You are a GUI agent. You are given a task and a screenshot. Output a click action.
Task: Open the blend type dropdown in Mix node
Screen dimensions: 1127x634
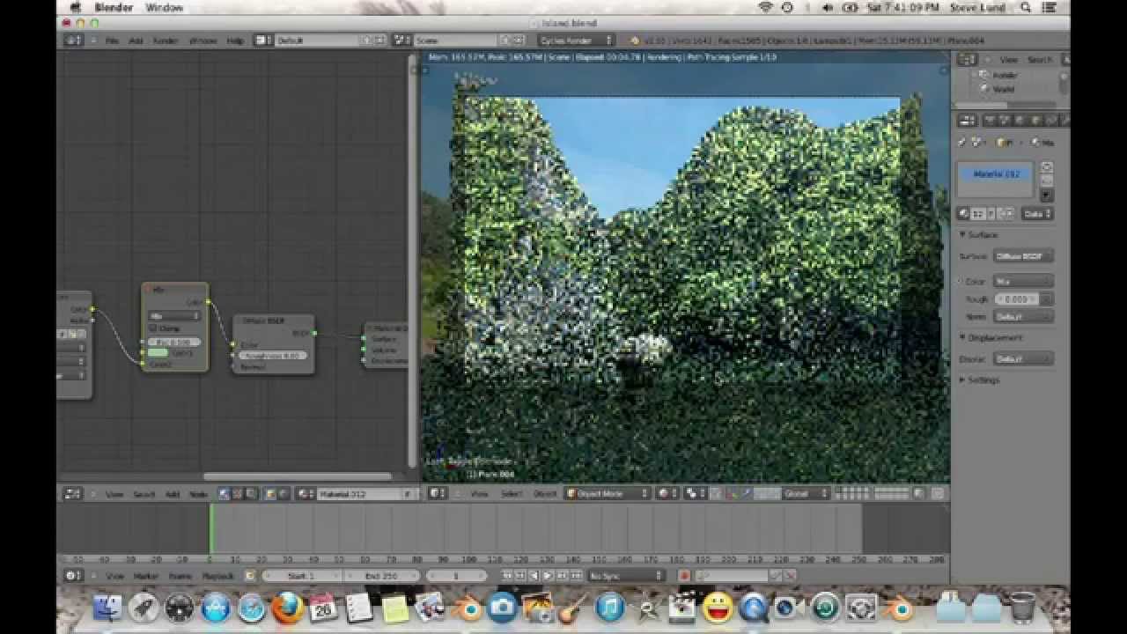[174, 315]
